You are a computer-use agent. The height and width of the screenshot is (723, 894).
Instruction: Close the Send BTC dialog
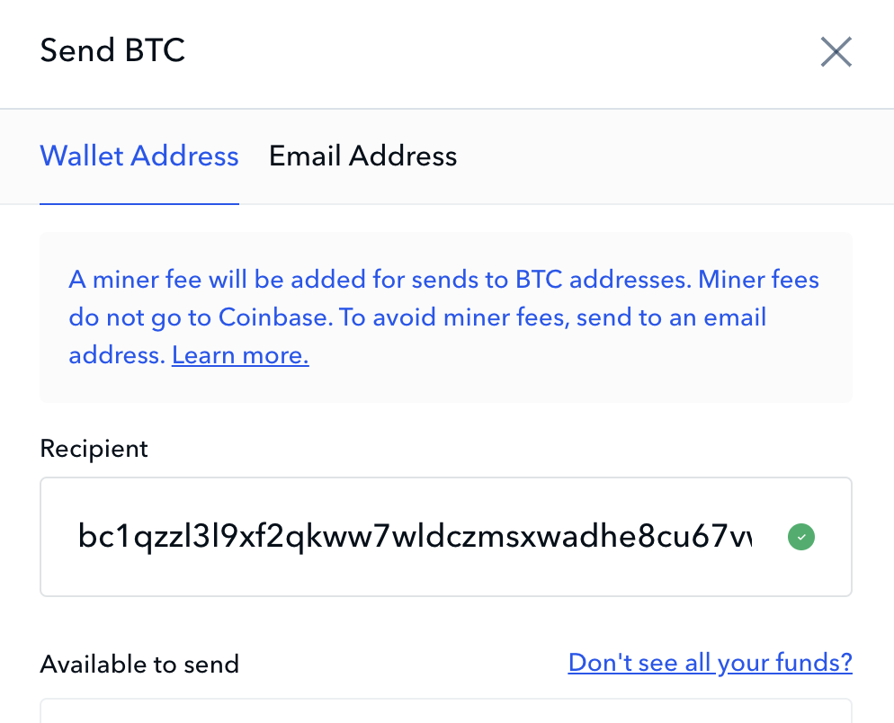click(836, 51)
